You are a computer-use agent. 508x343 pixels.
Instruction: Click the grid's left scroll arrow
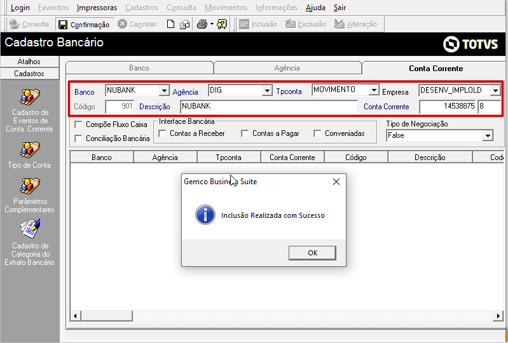click(76, 316)
